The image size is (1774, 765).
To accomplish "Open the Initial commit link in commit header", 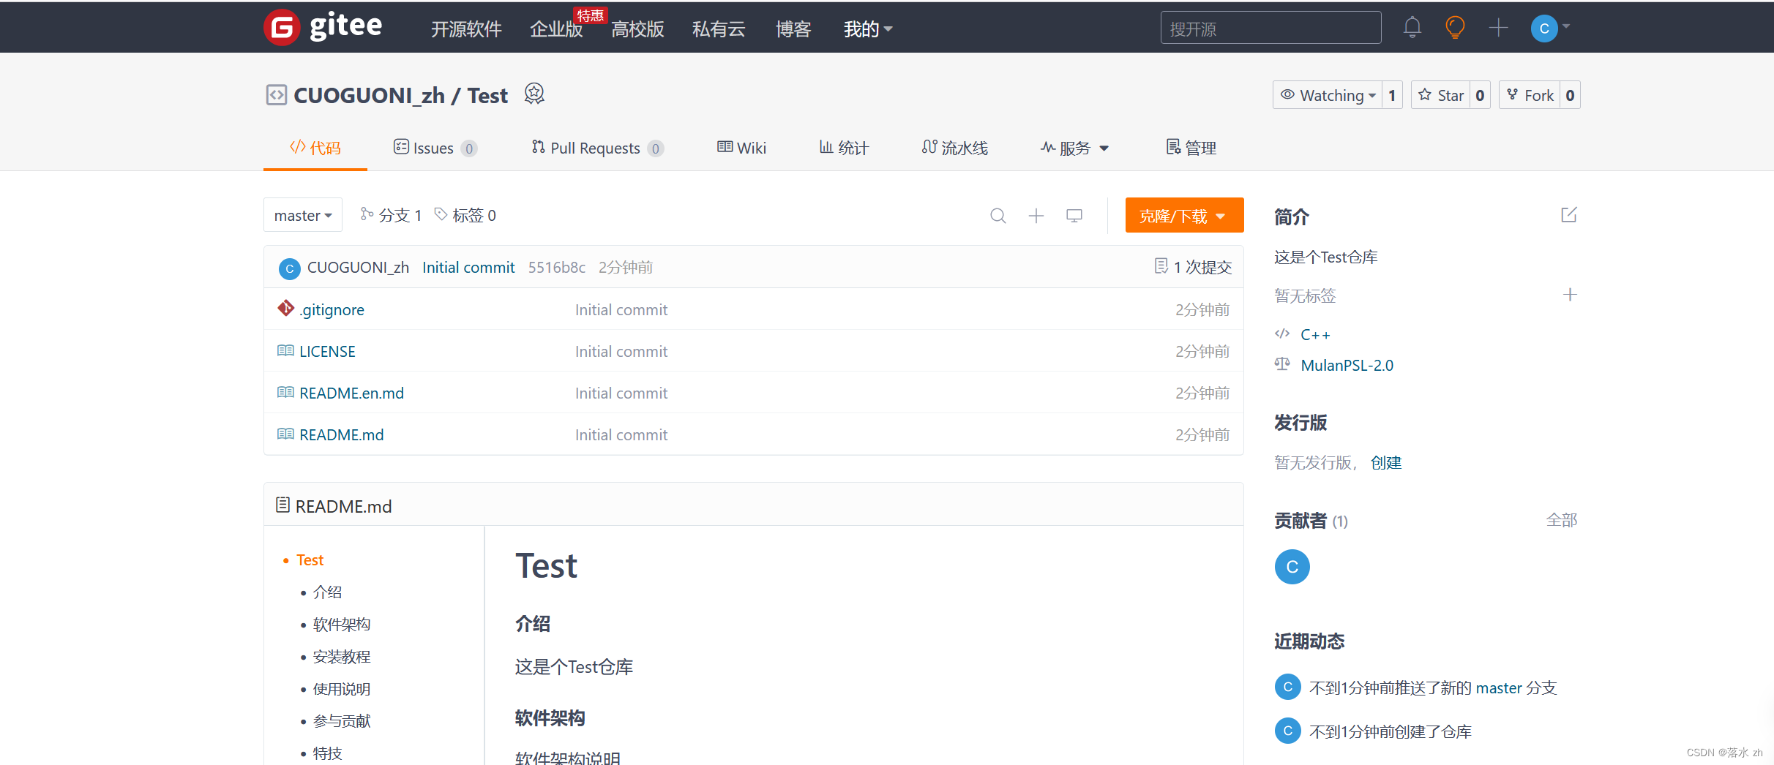I will coord(468,268).
